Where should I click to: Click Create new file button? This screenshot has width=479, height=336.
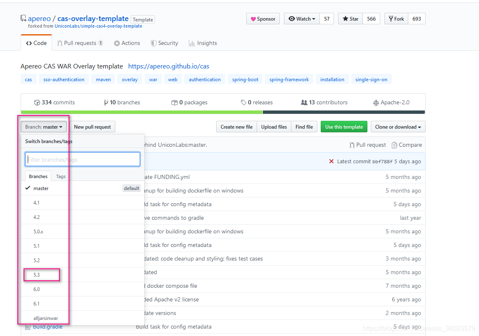[236, 127]
